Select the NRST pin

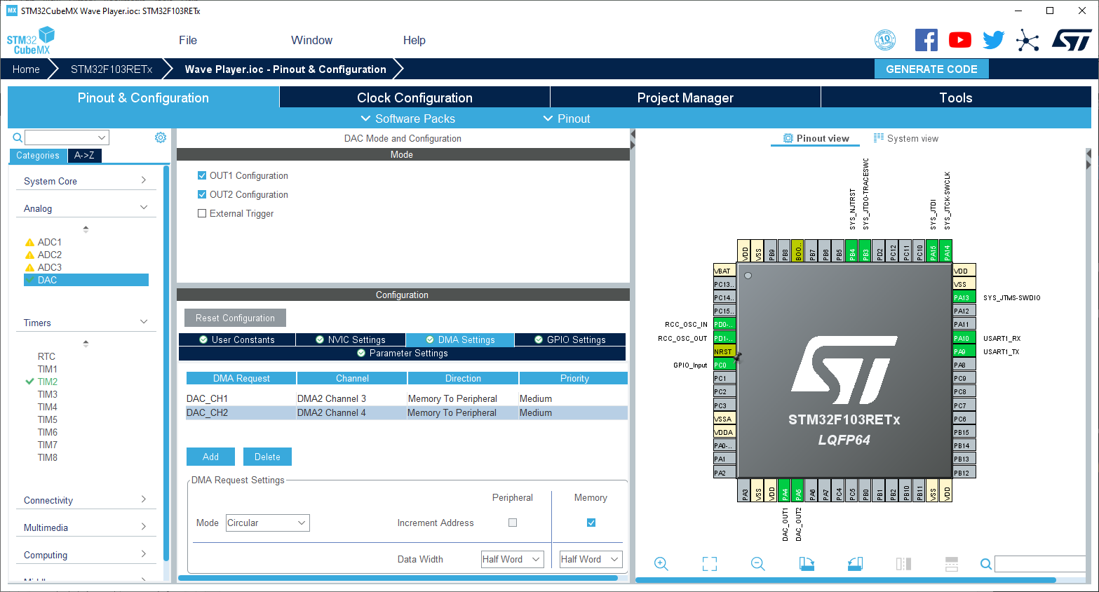coord(724,351)
